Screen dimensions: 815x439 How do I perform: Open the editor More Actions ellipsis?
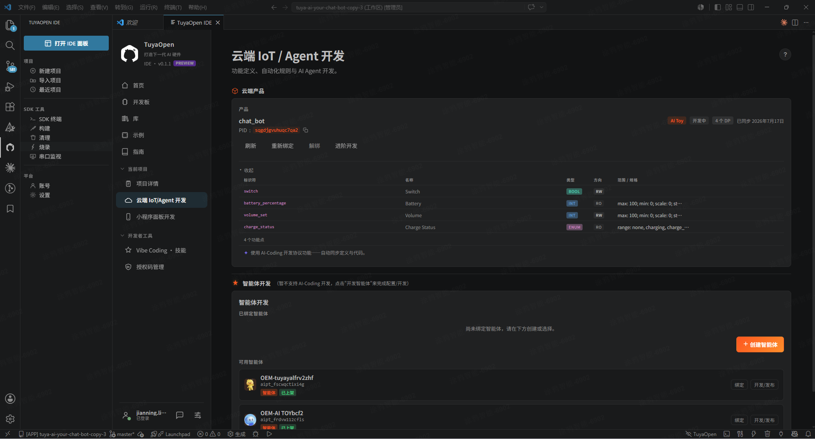806,23
